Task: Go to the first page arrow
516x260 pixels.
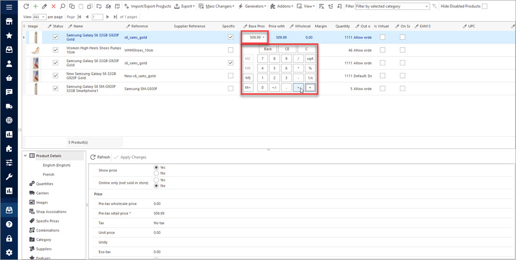Action: [79, 17]
